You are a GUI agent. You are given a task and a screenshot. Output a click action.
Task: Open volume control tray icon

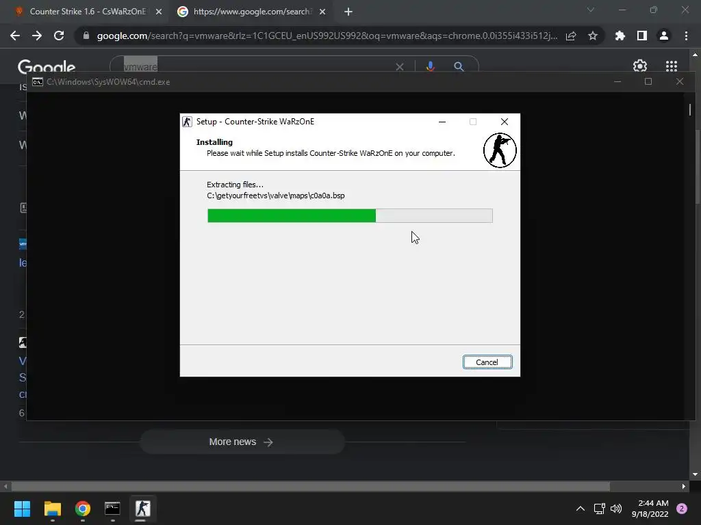pos(616,509)
